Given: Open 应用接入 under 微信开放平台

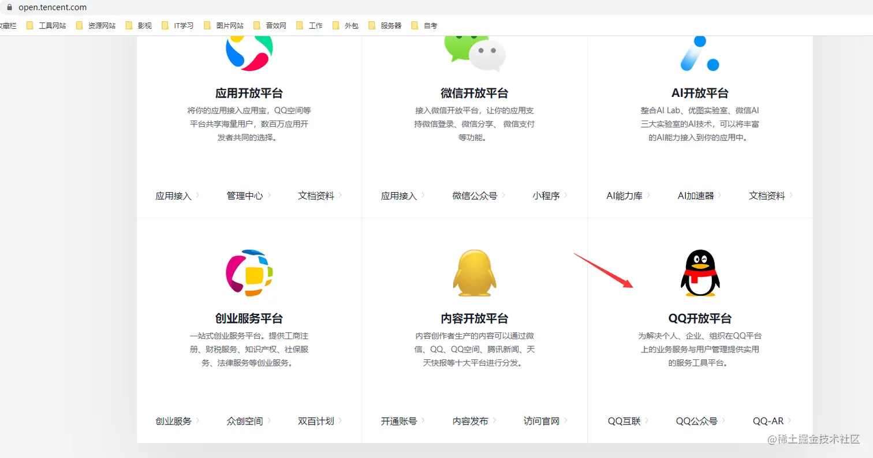Looking at the screenshot, I should 403,196.
